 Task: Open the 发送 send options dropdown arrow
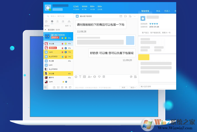click(x=135, y=87)
